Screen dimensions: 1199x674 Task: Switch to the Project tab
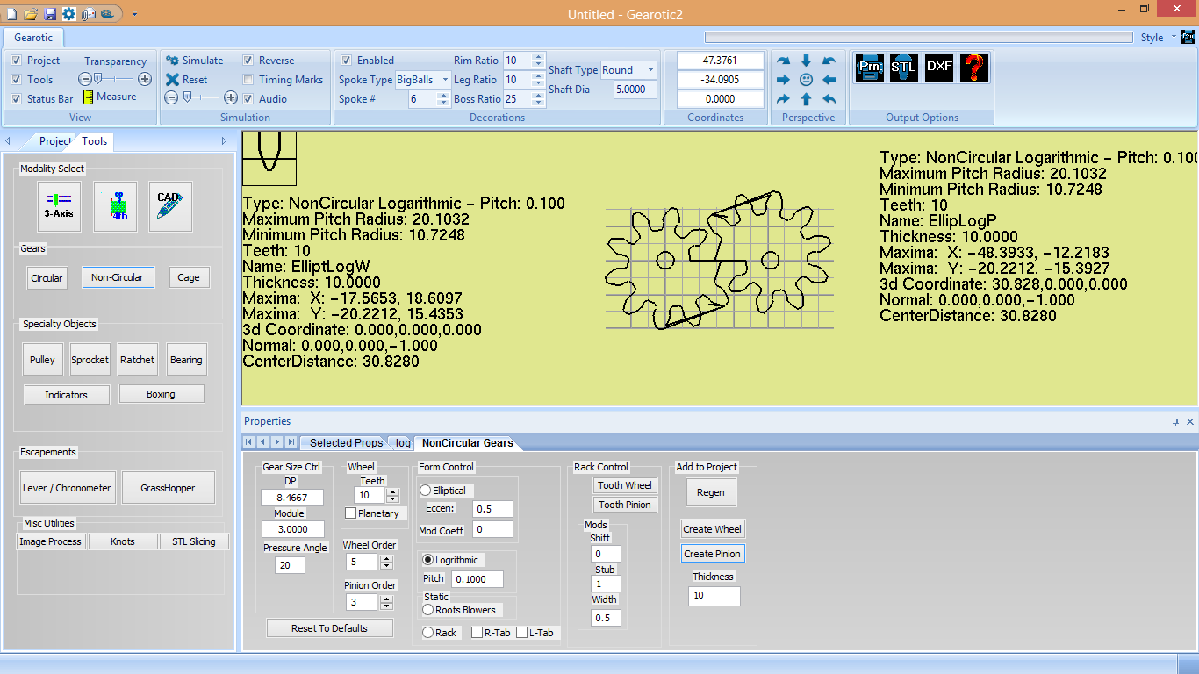point(54,141)
